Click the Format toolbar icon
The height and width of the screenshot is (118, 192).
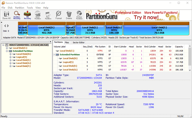(x=58, y=15)
